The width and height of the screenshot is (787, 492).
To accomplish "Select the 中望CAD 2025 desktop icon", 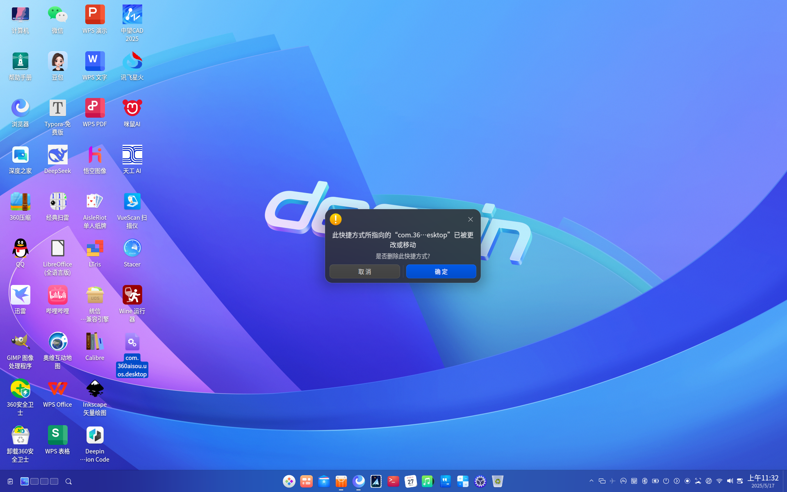I will click(x=132, y=23).
